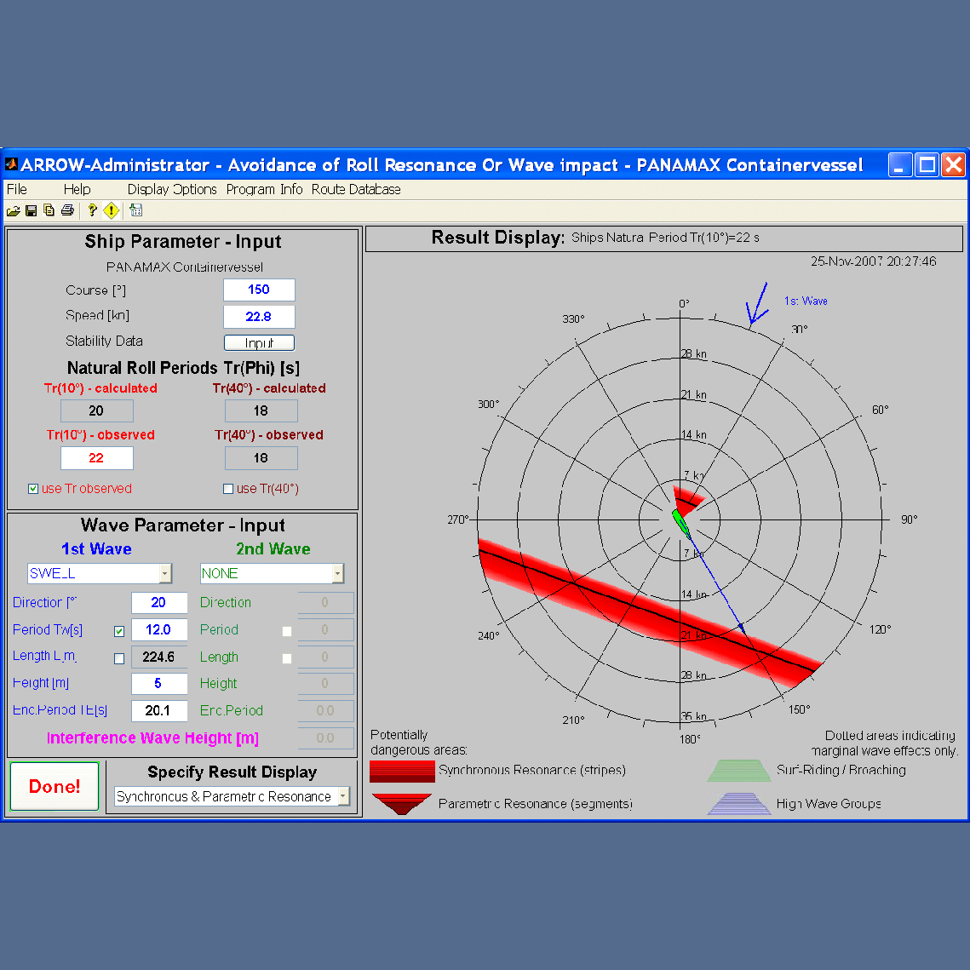
Task: Open the Route Database menu
Action: 356,189
